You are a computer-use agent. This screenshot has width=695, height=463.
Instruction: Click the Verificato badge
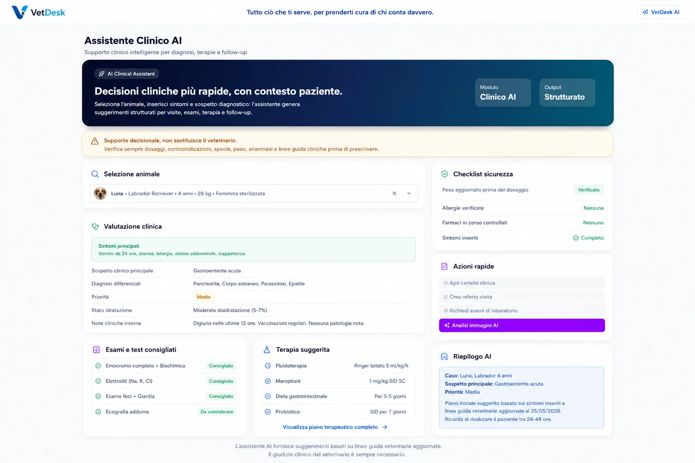[x=589, y=190]
